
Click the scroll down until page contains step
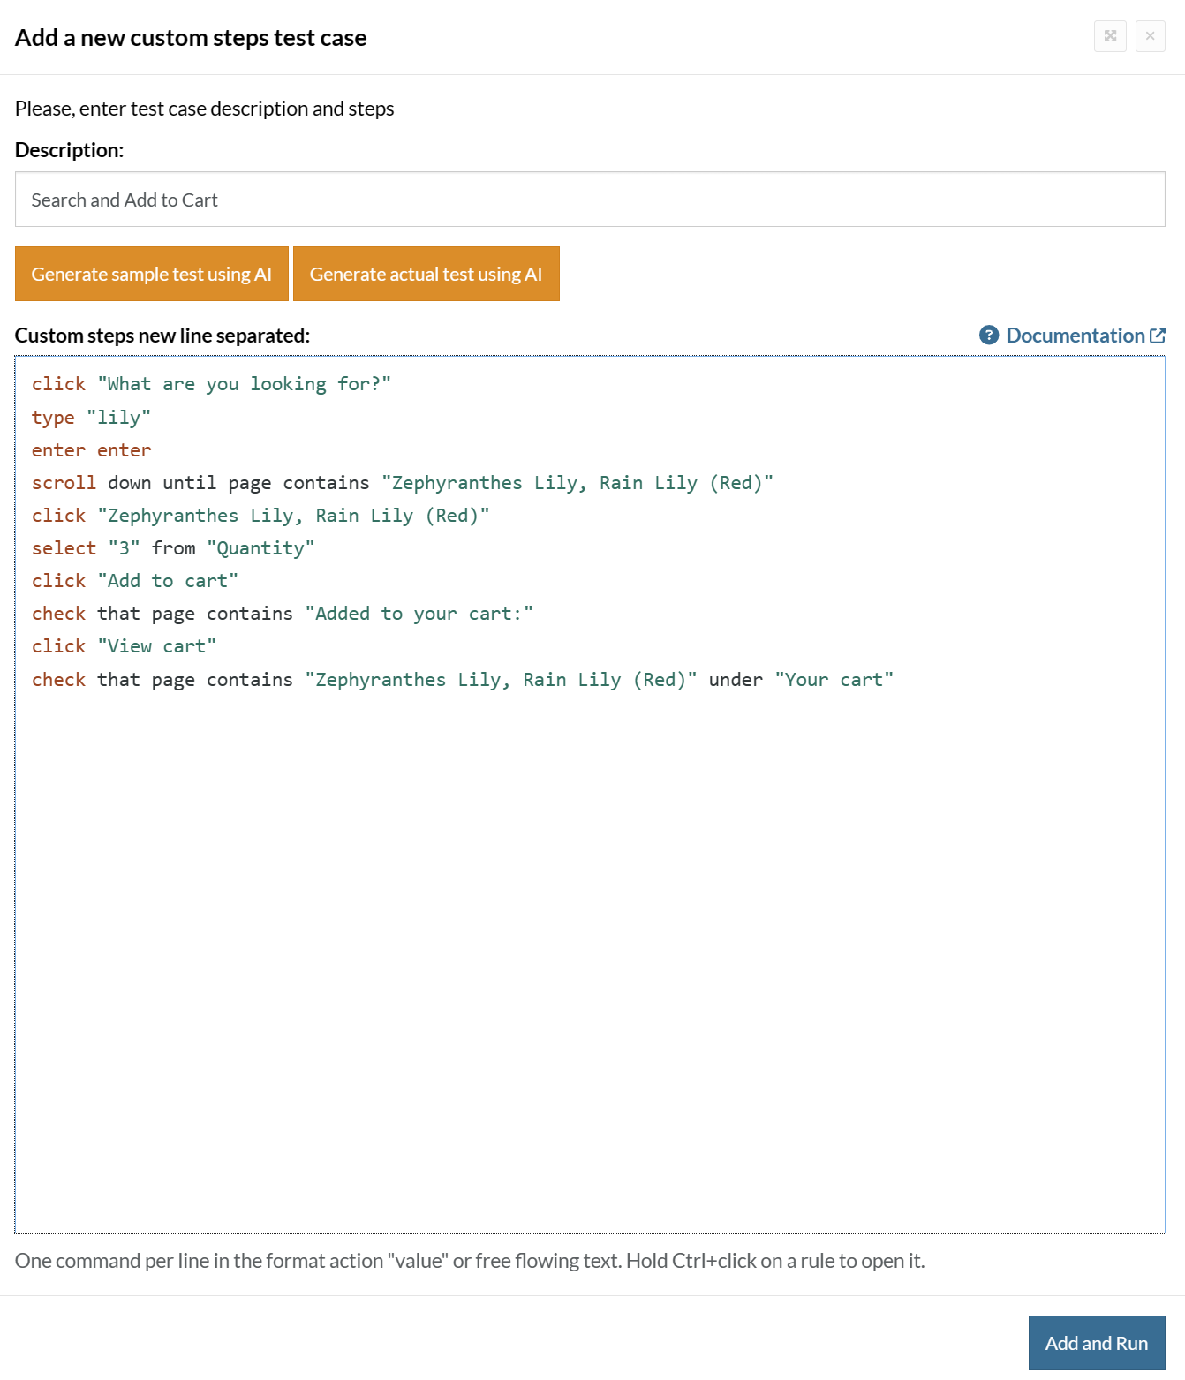[402, 483]
